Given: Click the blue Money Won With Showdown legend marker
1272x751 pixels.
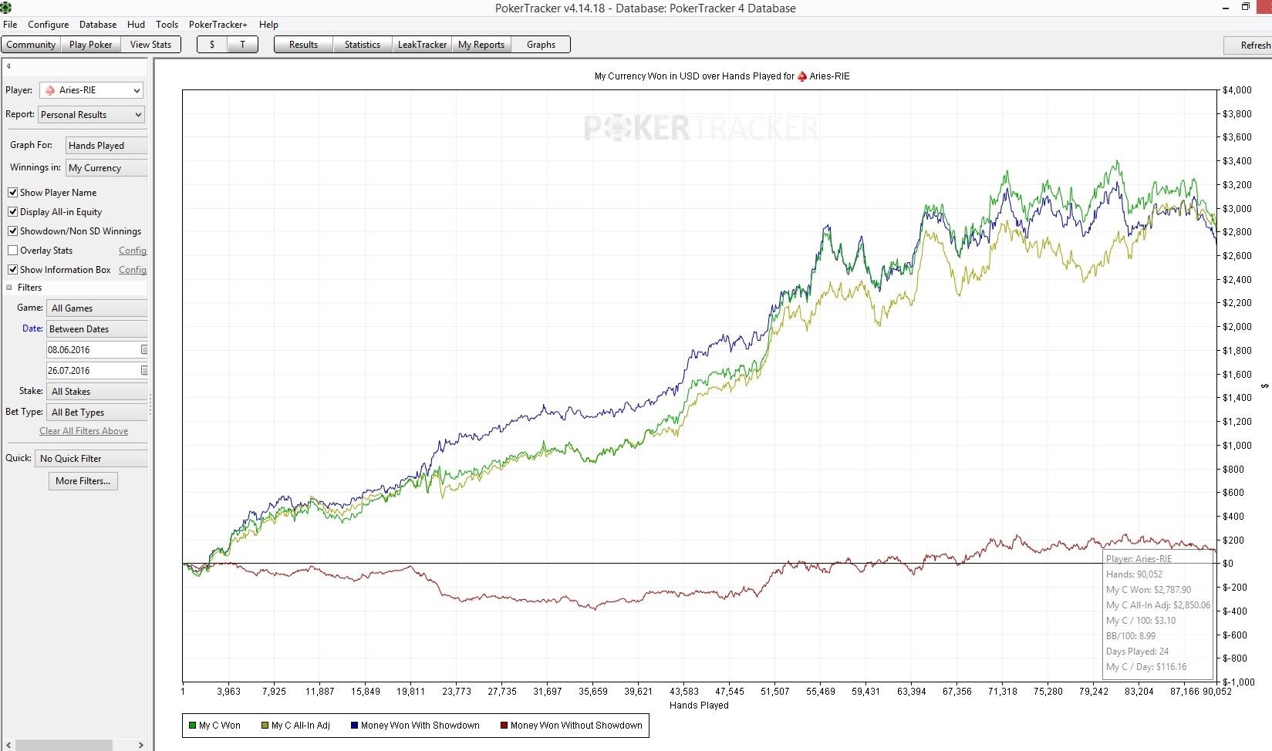Looking at the screenshot, I should 354,726.
